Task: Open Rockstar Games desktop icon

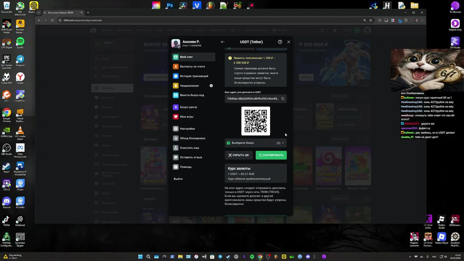Action: (x=20, y=27)
